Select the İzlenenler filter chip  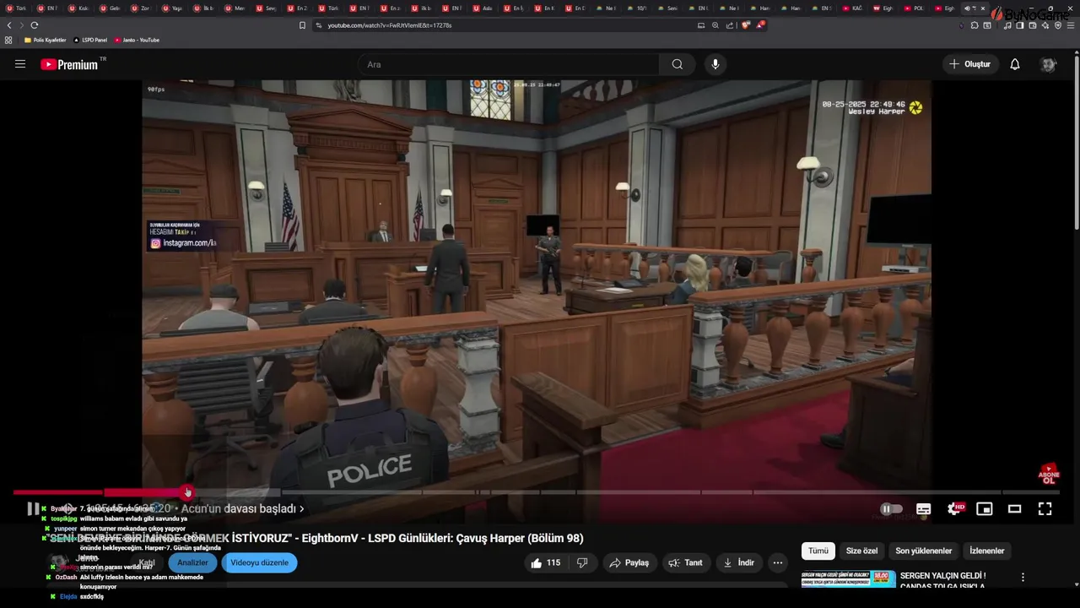pyautogui.click(x=987, y=551)
